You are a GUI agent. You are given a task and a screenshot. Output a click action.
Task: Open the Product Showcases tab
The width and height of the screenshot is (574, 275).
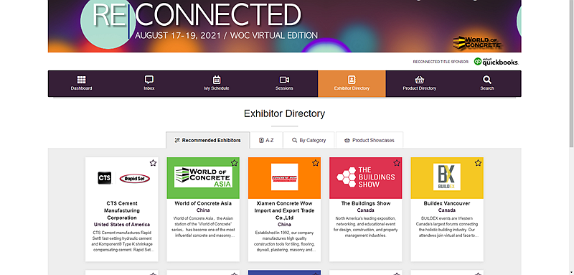[x=370, y=140]
